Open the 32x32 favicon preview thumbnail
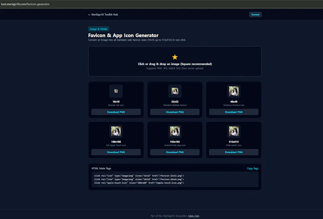Screen dimensions: 323x219 (175, 91)
